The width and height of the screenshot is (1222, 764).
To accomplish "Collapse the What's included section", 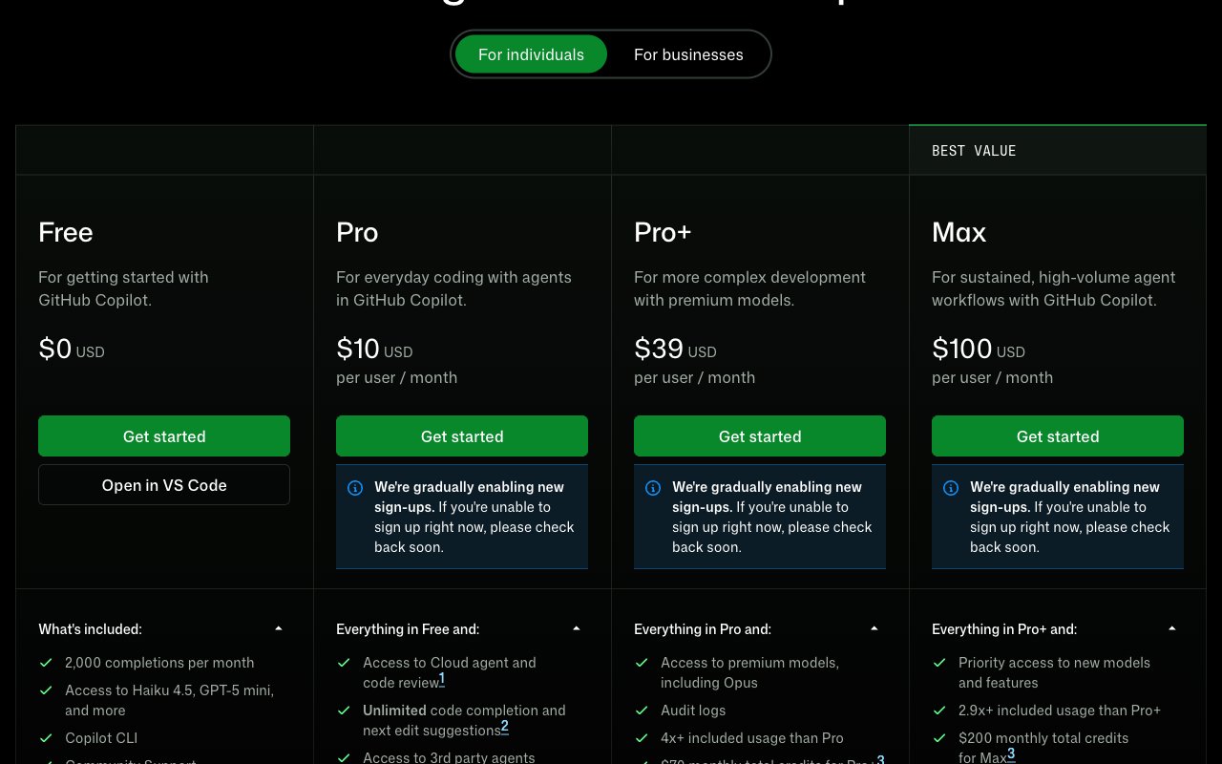I will click(x=279, y=628).
